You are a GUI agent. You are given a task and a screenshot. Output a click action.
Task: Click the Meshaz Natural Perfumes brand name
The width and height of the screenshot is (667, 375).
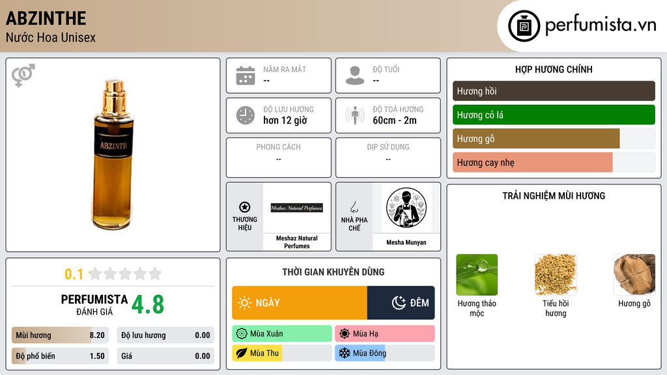click(x=297, y=242)
